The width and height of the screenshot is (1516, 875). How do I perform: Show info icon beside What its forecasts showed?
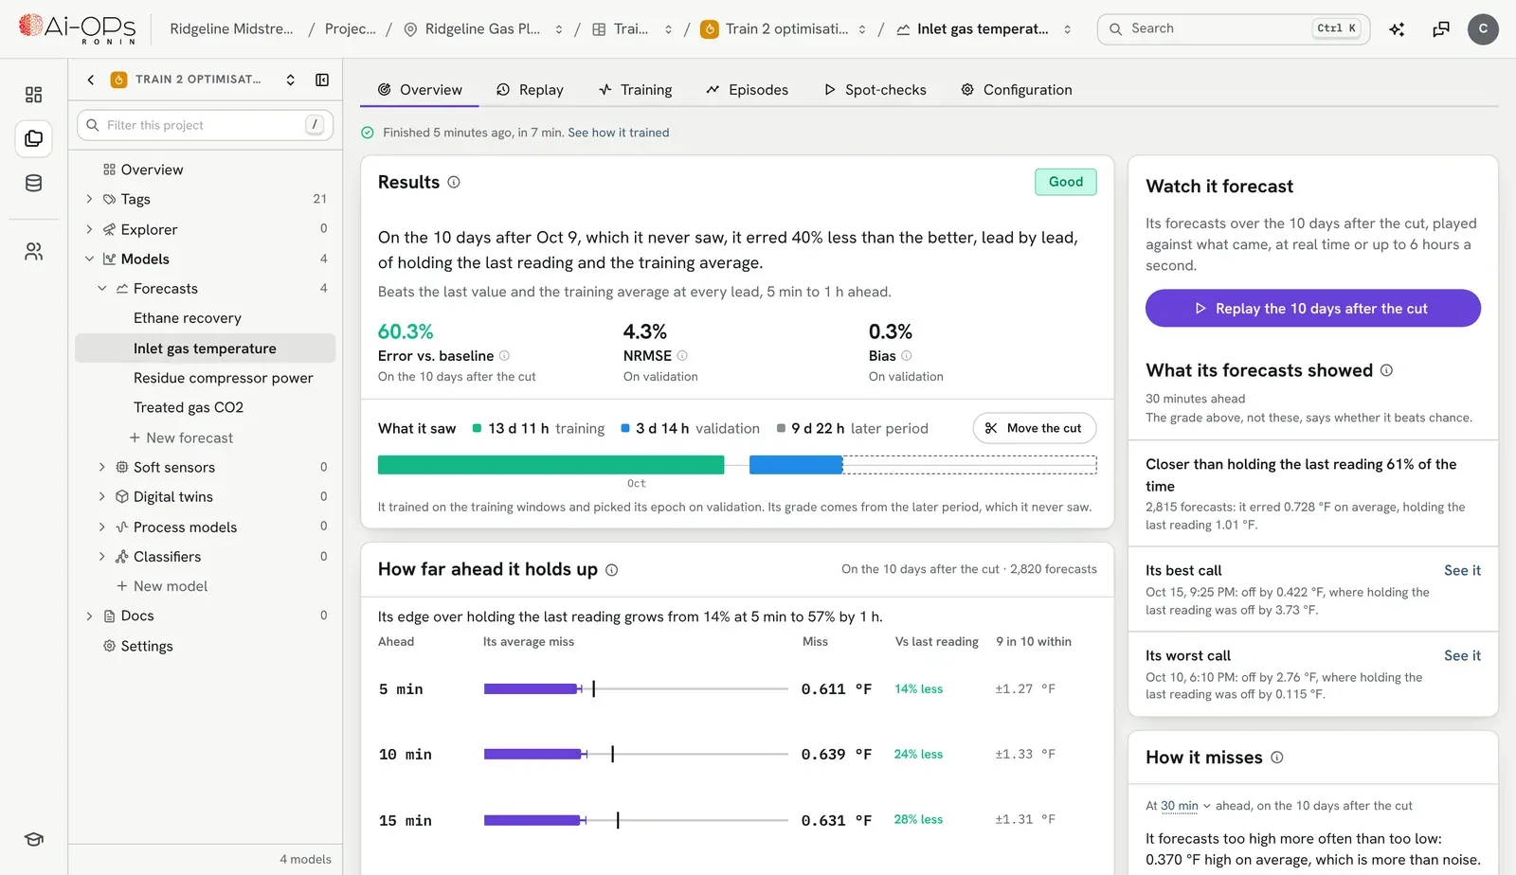click(x=1386, y=370)
